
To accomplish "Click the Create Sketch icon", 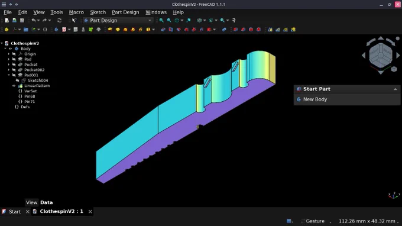I will (64, 30).
